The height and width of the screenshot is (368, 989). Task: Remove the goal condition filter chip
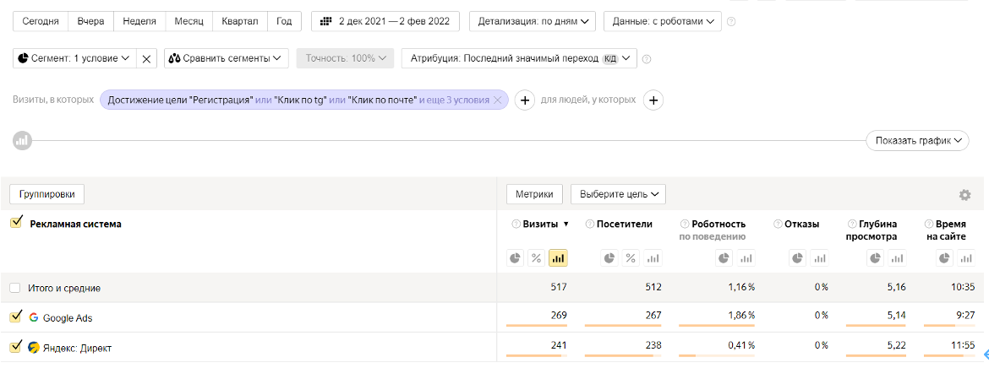coord(498,100)
